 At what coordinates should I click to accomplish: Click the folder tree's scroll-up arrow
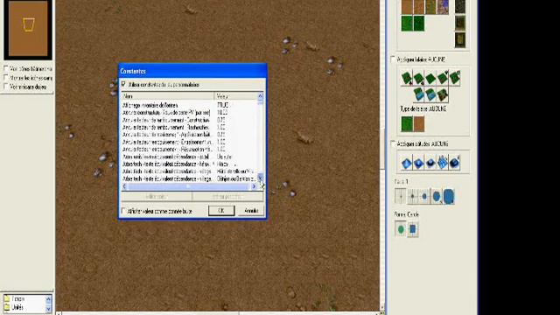[x=48, y=298]
